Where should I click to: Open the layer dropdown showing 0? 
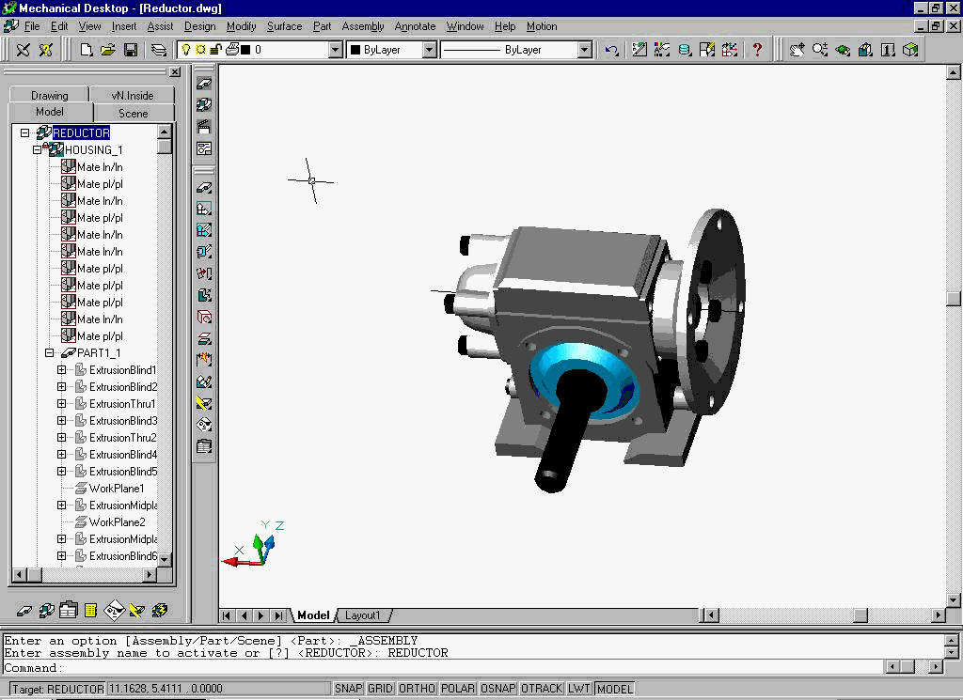tap(336, 50)
